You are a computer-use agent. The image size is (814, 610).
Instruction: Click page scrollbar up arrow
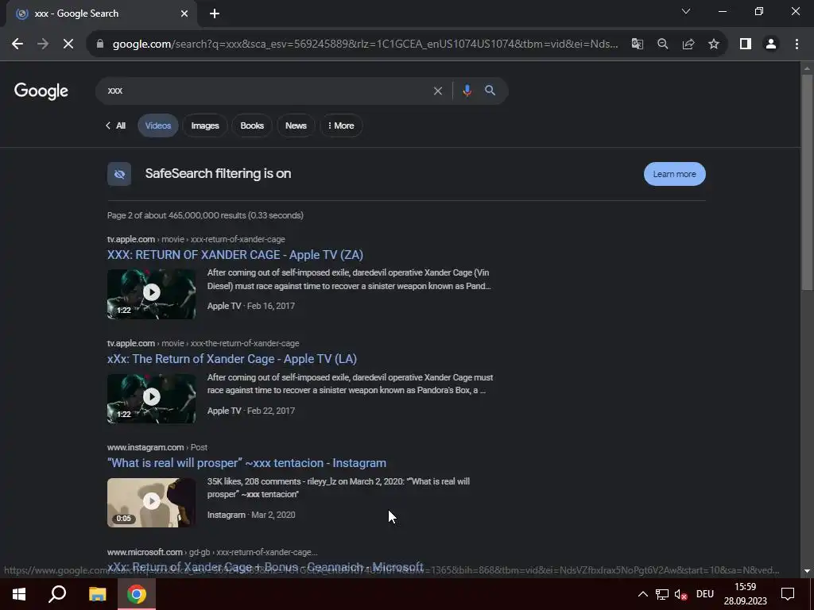(807, 68)
